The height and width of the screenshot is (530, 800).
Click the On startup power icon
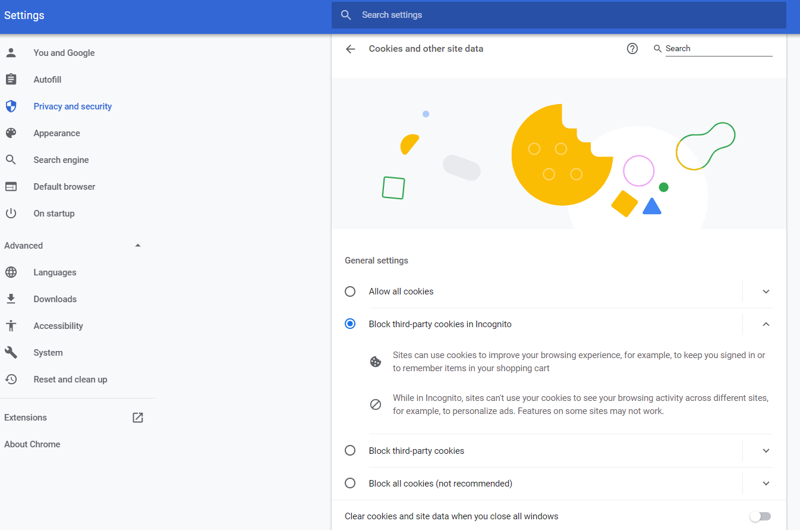[11, 214]
